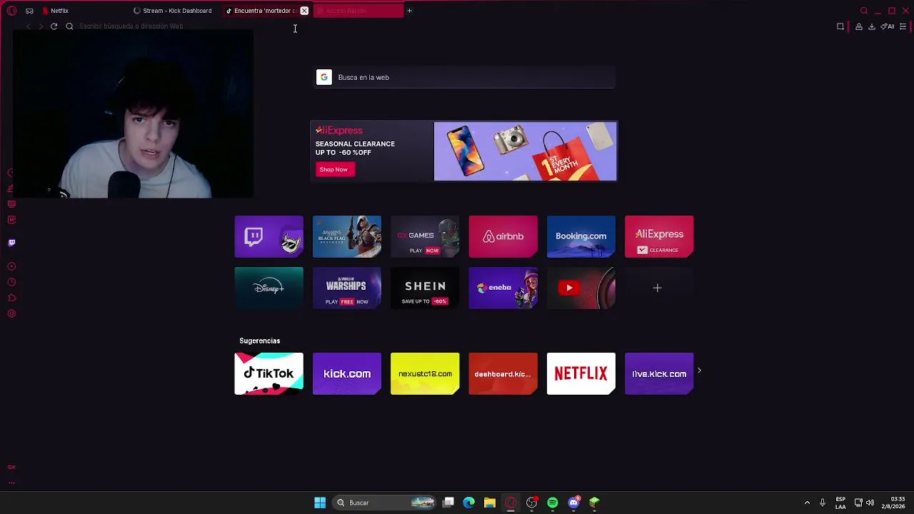Open Minecraft grass block icon on taskbar
914x514 pixels.
coord(594,503)
